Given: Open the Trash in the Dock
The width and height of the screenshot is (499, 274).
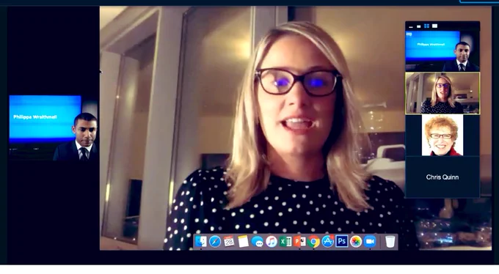Looking at the screenshot, I should pos(390,242).
